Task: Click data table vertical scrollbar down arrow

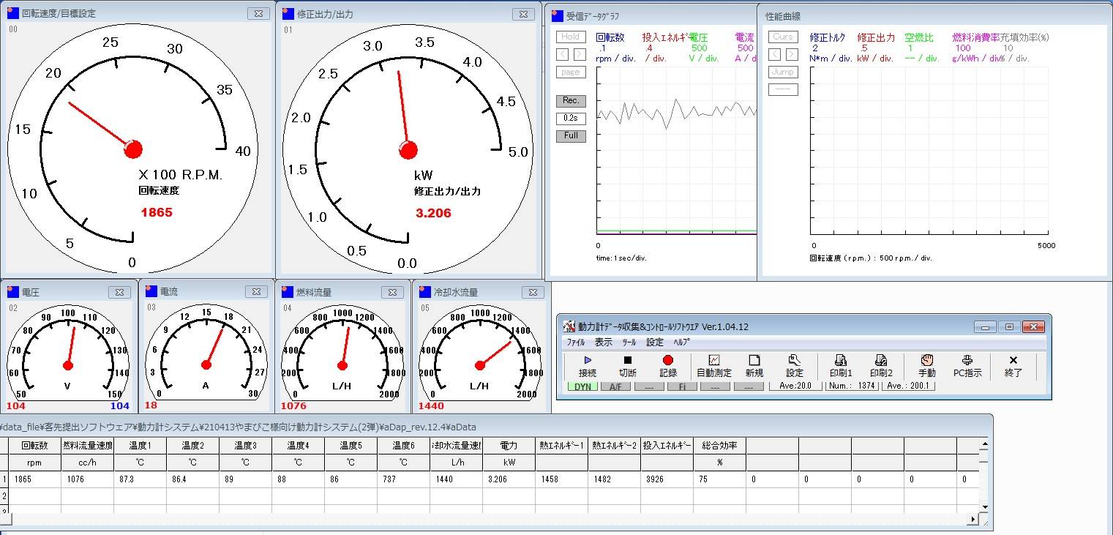Action: click(984, 506)
